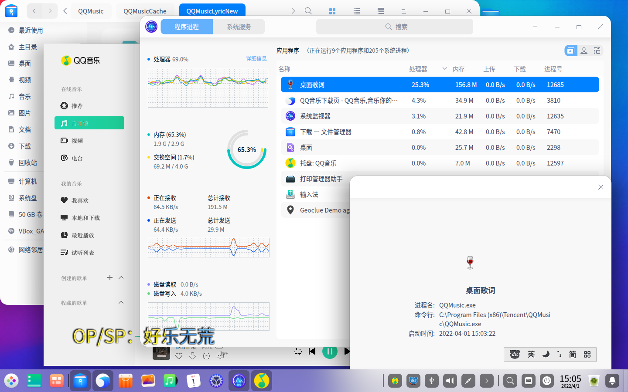The height and width of the screenshot is (392, 628).
Task: Collapse the 创建的歌单 playlist section
Action: click(x=121, y=277)
